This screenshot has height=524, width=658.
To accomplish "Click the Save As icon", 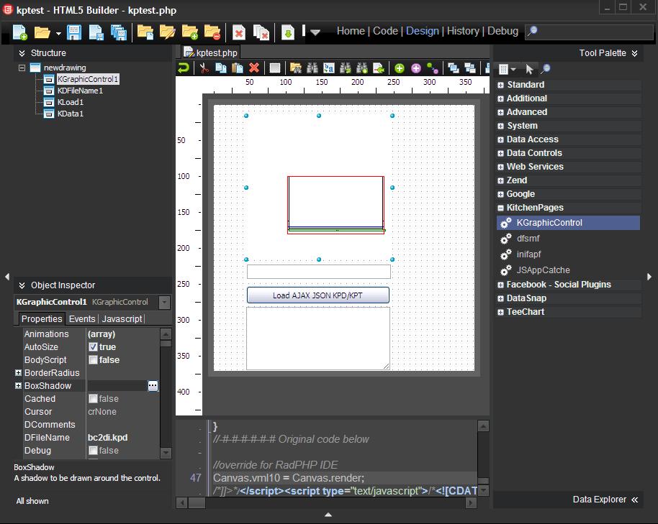I will [96, 32].
